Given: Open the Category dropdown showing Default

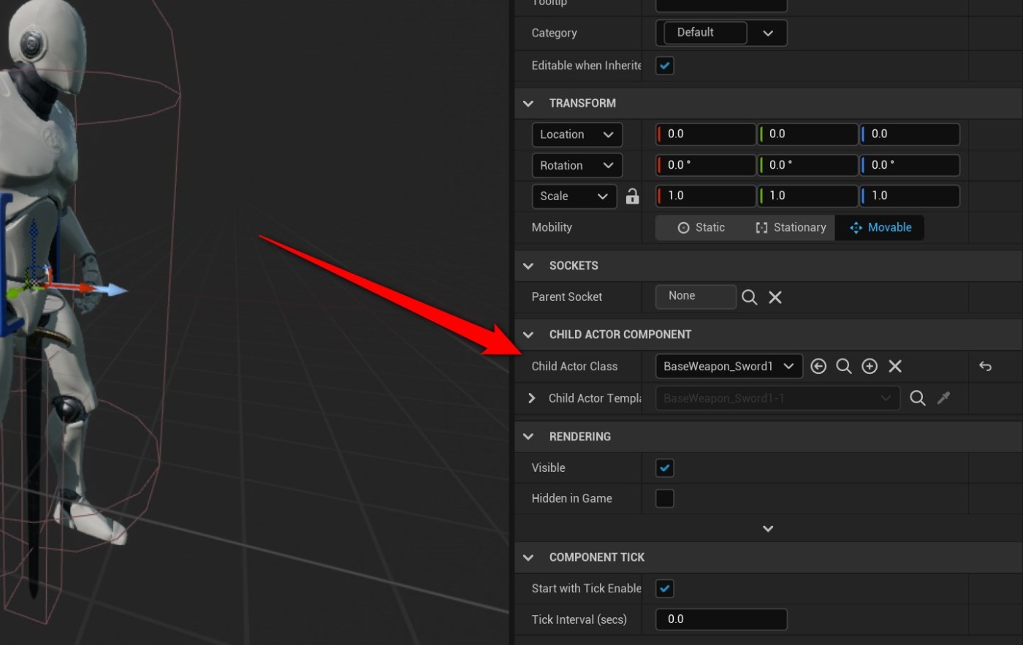Looking at the screenshot, I should [x=768, y=33].
